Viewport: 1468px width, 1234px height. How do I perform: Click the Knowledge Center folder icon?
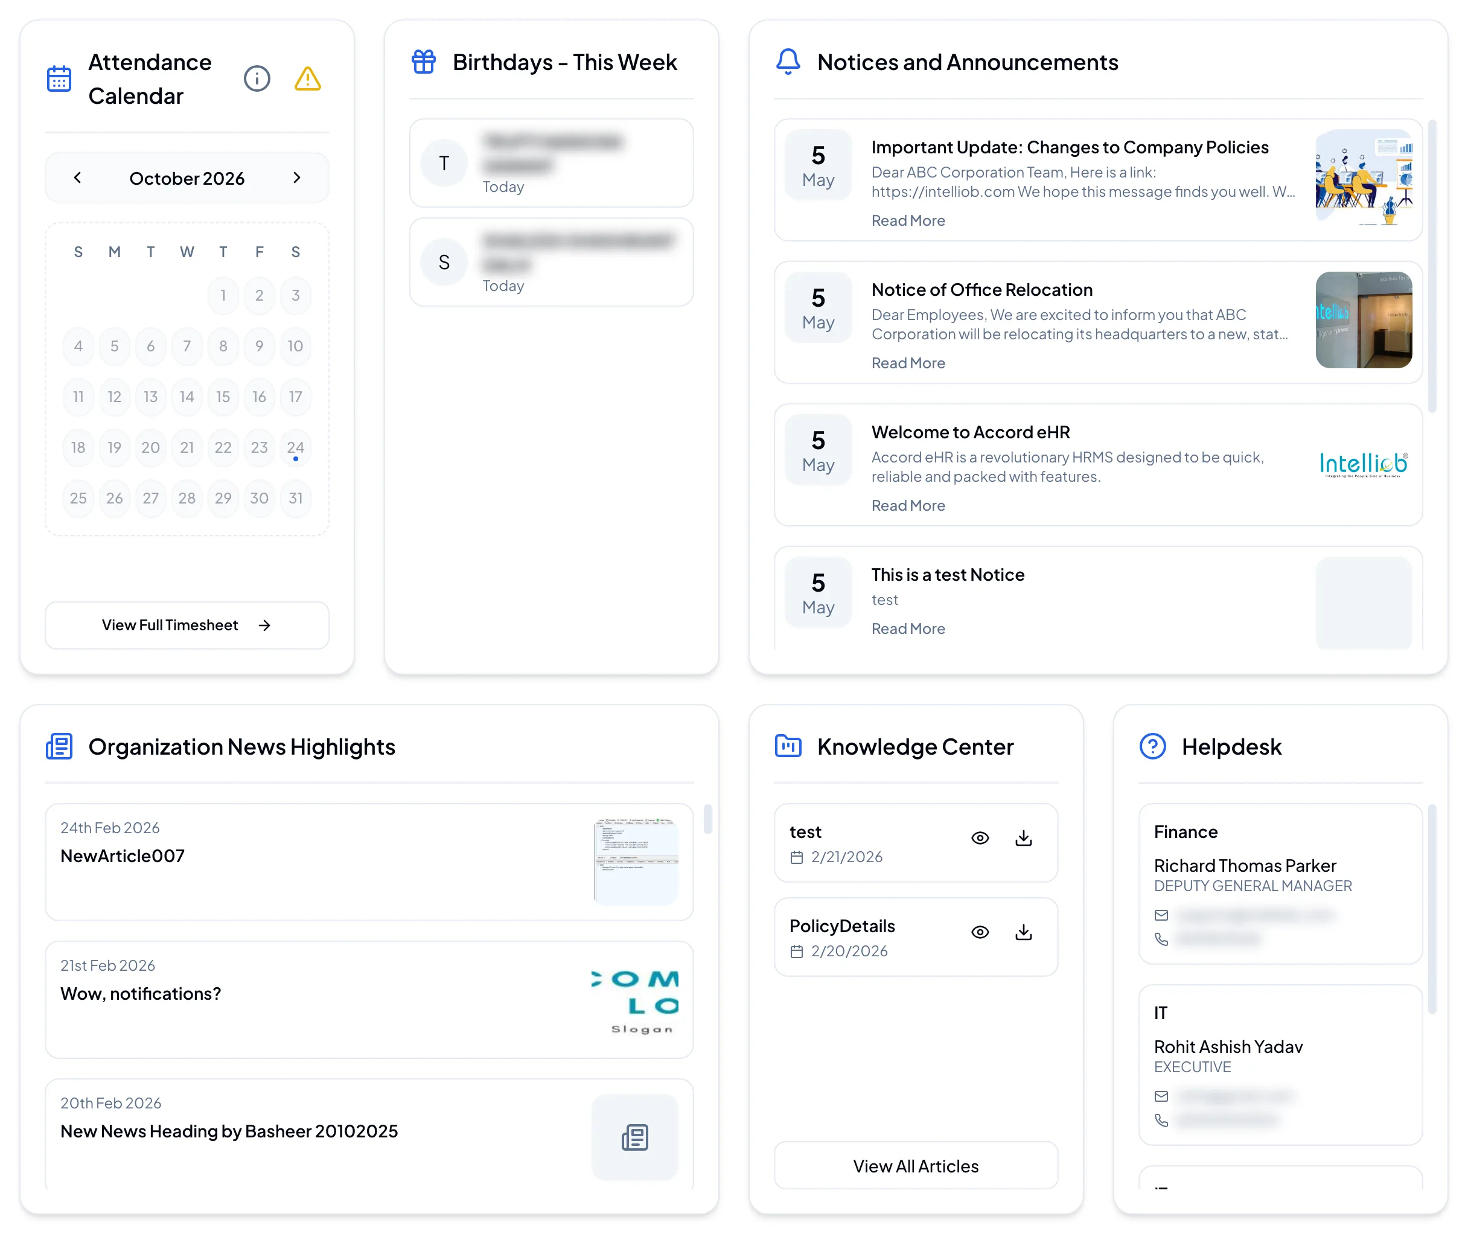tap(788, 746)
